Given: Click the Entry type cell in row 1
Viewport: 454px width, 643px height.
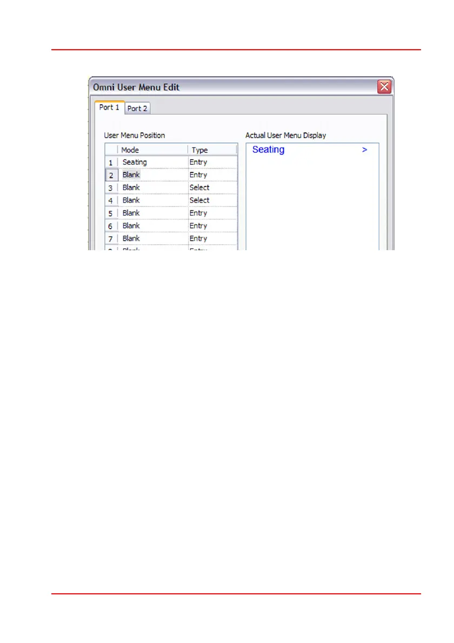Looking at the screenshot, I should point(212,163).
